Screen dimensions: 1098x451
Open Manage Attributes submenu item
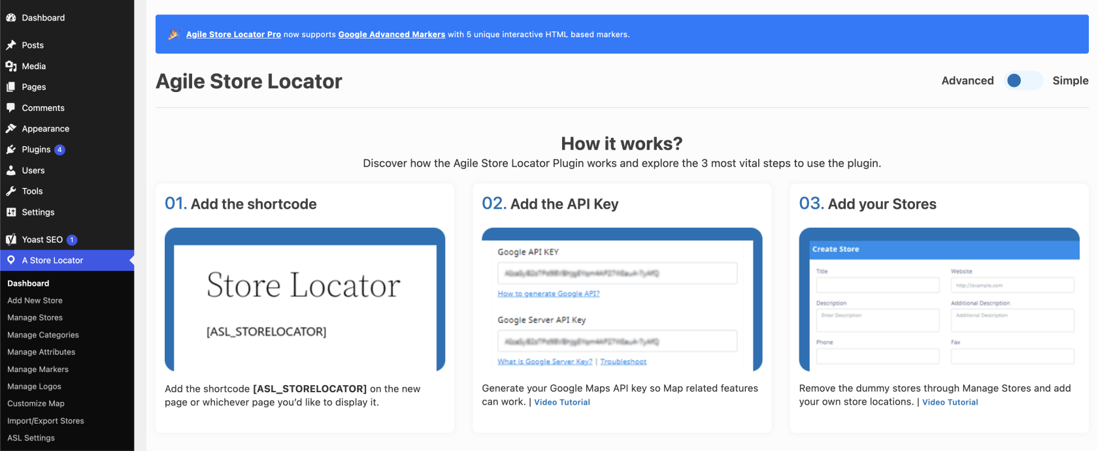pyautogui.click(x=41, y=352)
